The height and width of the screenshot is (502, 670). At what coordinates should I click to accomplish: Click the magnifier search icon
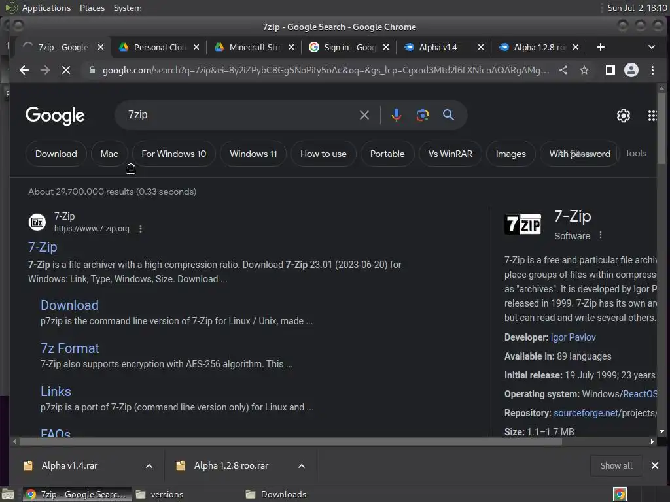click(448, 115)
